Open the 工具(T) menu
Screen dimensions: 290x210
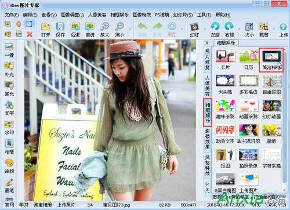[x=204, y=15]
